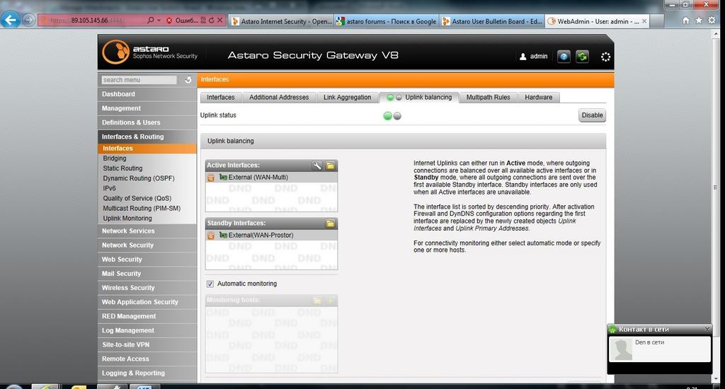Viewport: 725px width, 389px height.
Task: Switch to Astaro User Bulletin Board tab
Action: pyautogui.click(x=492, y=21)
